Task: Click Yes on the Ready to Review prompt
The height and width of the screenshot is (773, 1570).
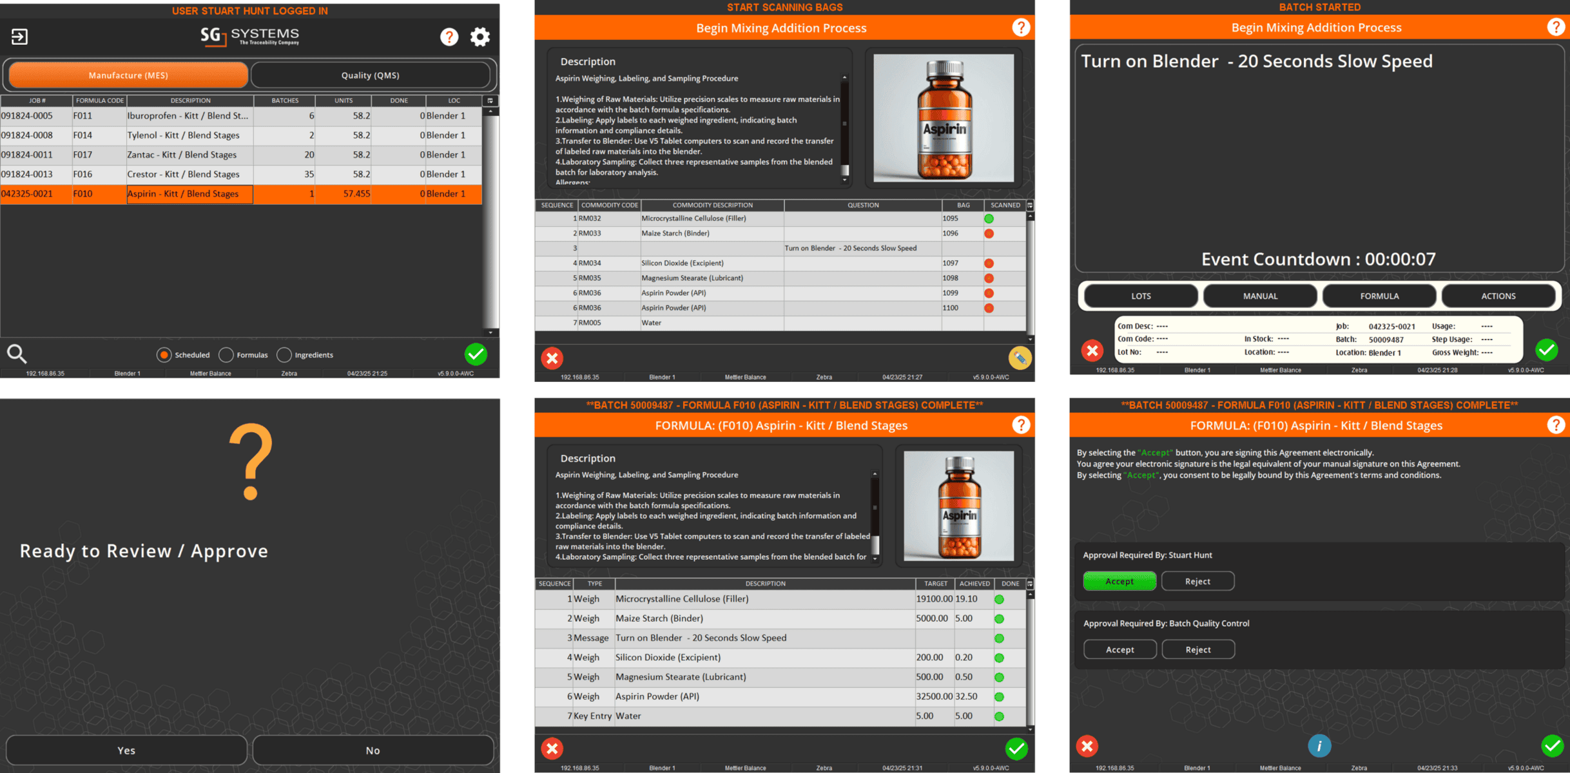Action: pos(126,750)
